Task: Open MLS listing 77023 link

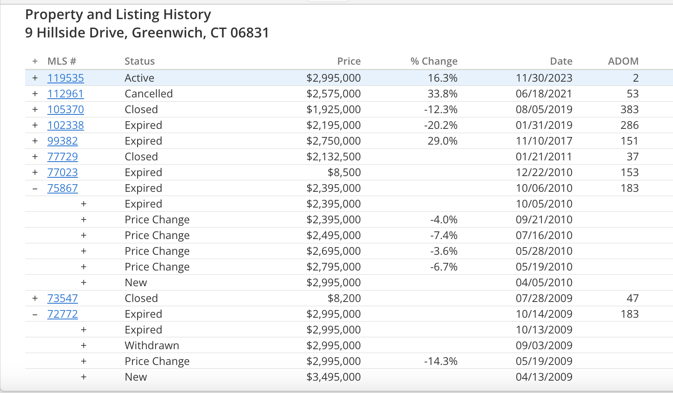Action: (63, 172)
